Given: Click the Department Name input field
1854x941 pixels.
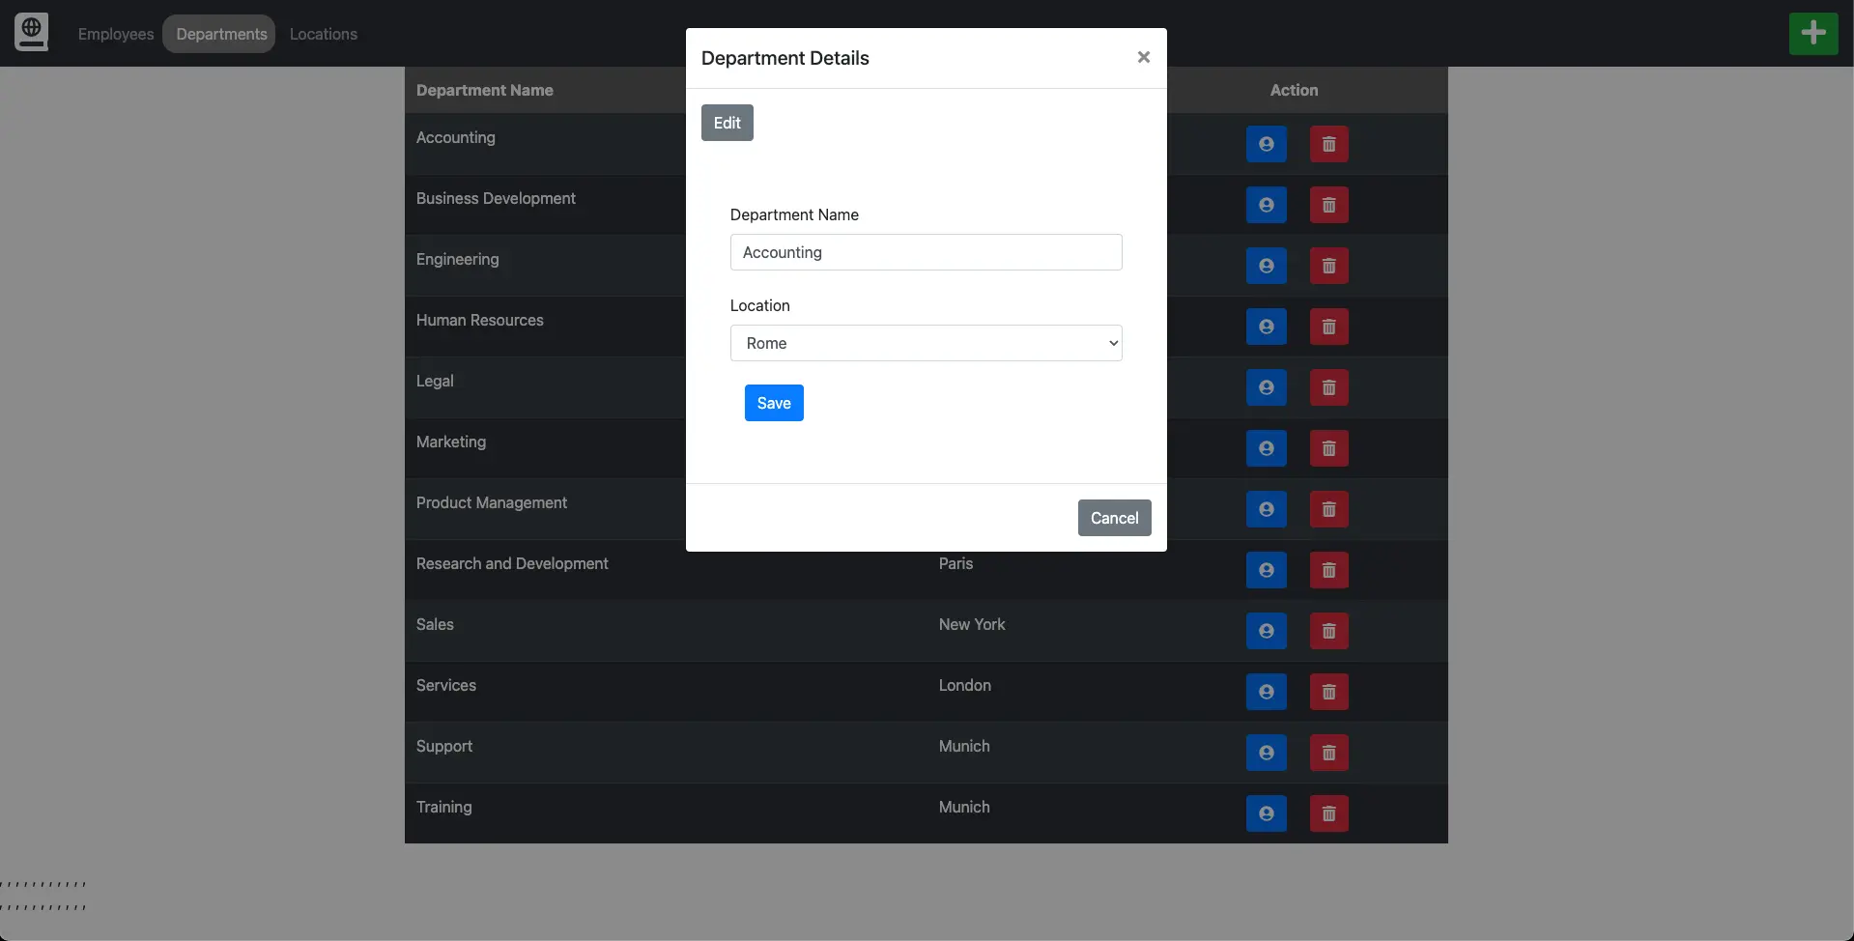Looking at the screenshot, I should [x=925, y=252].
